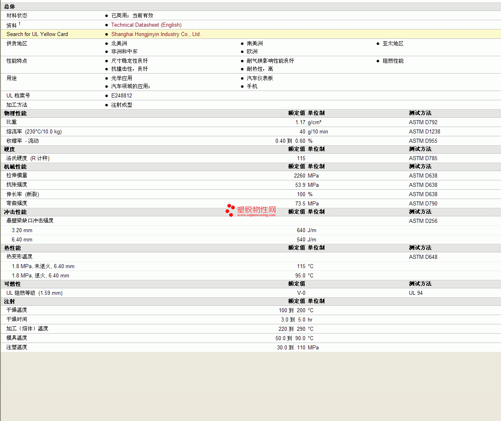Select the 伸长率 (断裂) row label
This screenshot has height=421, width=501.
point(23,195)
